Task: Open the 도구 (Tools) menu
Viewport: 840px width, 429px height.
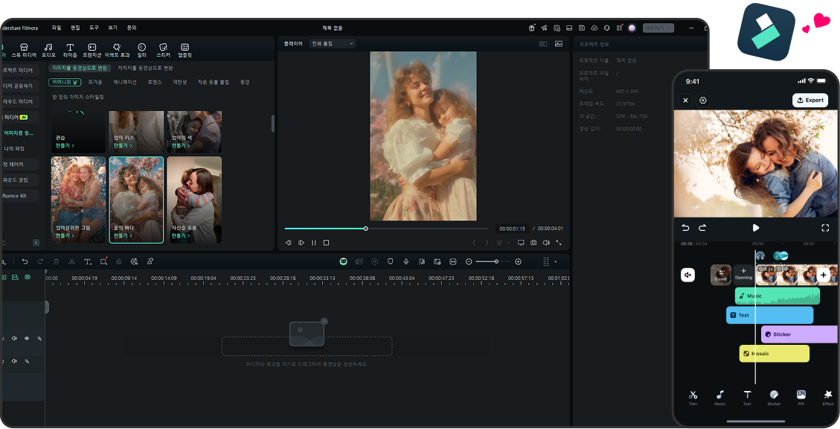Action: pos(94,28)
